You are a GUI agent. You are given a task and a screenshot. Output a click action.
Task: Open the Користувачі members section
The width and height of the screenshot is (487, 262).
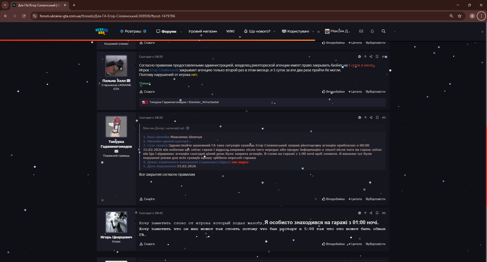click(x=295, y=31)
